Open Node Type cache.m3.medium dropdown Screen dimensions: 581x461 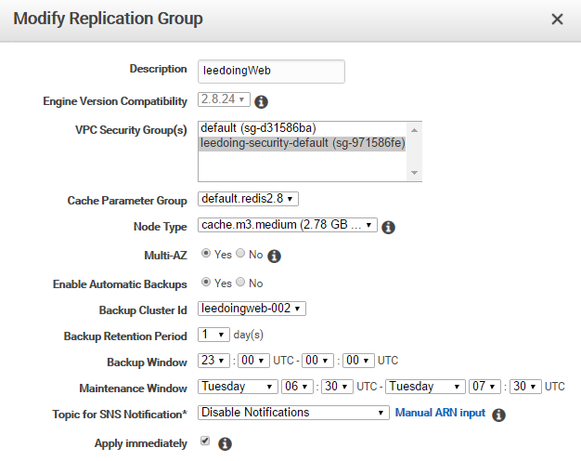pyautogui.click(x=288, y=225)
